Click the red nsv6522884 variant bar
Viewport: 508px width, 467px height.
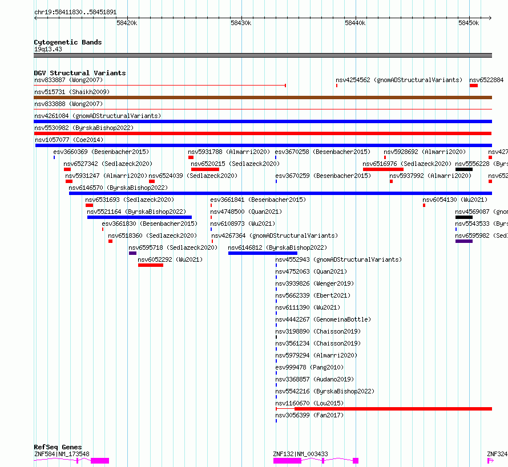tap(474, 86)
